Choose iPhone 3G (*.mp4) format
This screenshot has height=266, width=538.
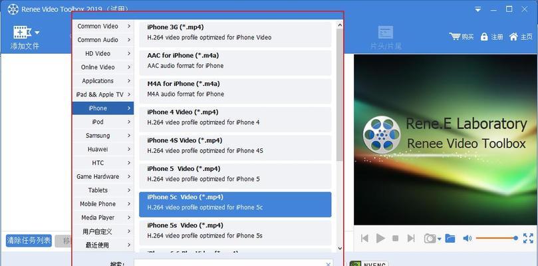[235, 34]
